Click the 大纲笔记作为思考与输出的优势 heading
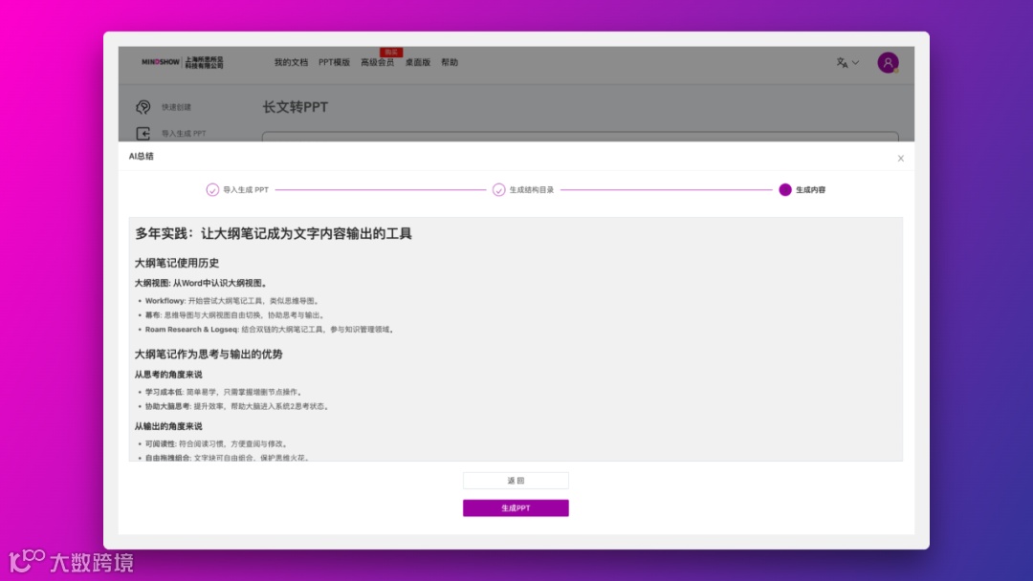The width and height of the screenshot is (1033, 581). click(209, 355)
